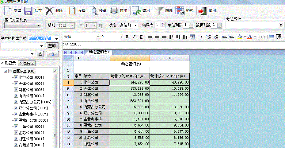Apply red font color A

[250, 37]
